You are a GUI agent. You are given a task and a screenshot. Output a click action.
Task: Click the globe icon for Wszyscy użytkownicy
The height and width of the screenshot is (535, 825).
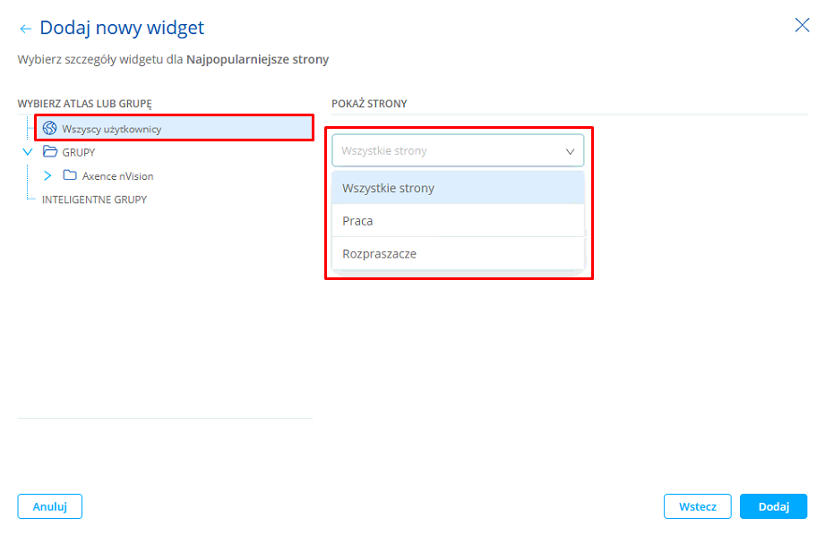click(50, 129)
